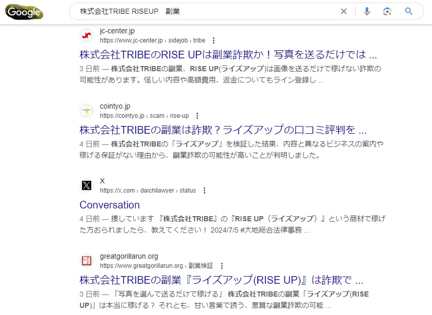Open the cointyo.jp ライズアップ review title
Image resolution: width=432 pixels, height=315 pixels.
(223, 130)
